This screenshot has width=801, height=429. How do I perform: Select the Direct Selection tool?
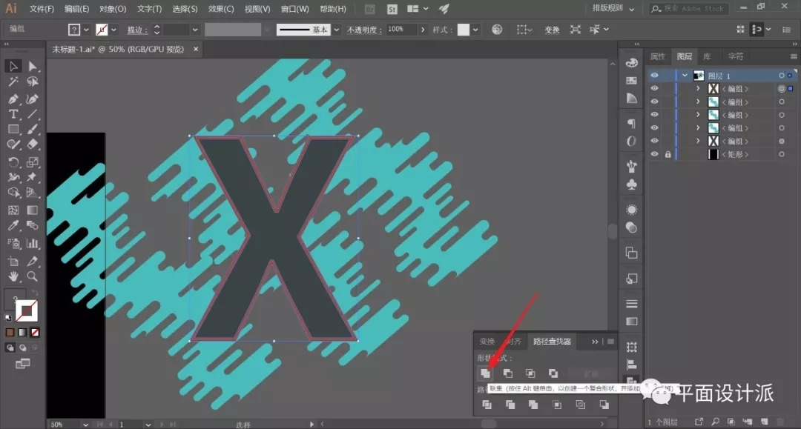tap(33, 67)
